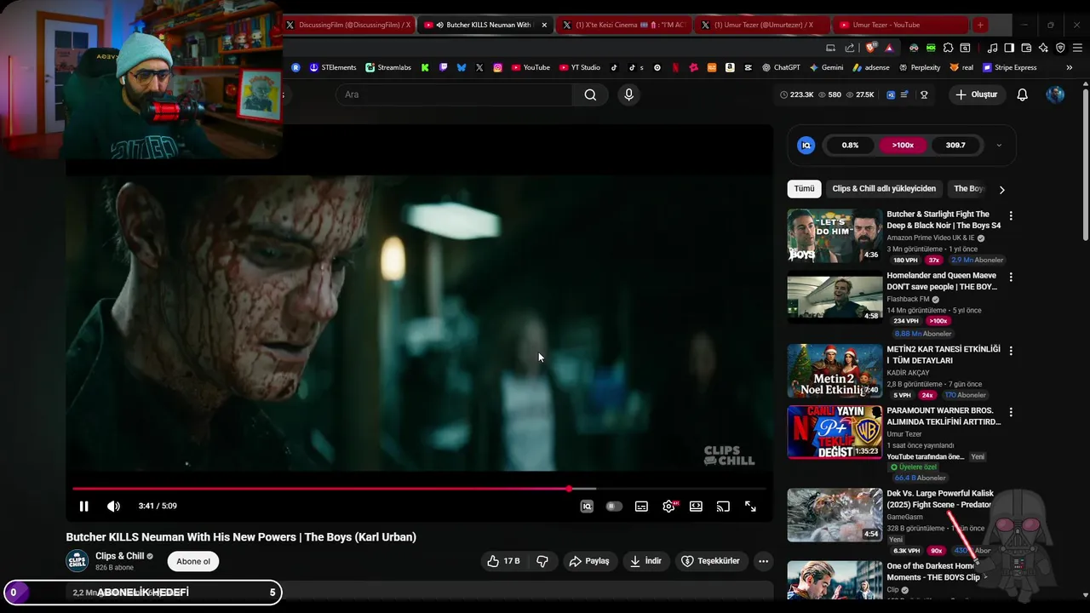Cast video to a TV
1090x613 pixels.
tap(723, 507)
